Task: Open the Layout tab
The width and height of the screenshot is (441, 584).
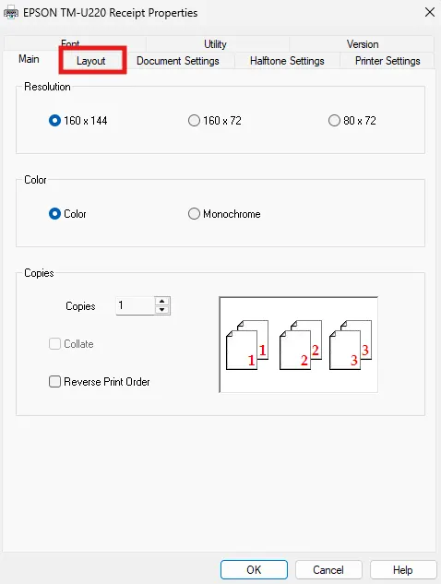Action: [91, 61]
